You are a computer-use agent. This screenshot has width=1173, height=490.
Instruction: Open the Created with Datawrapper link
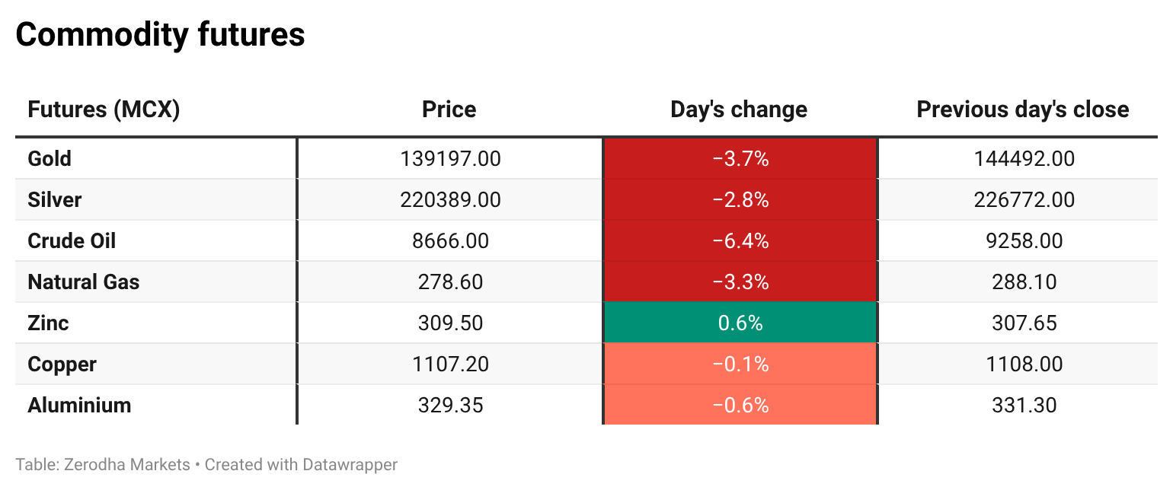pyautogui.click(x=301, y=464)
